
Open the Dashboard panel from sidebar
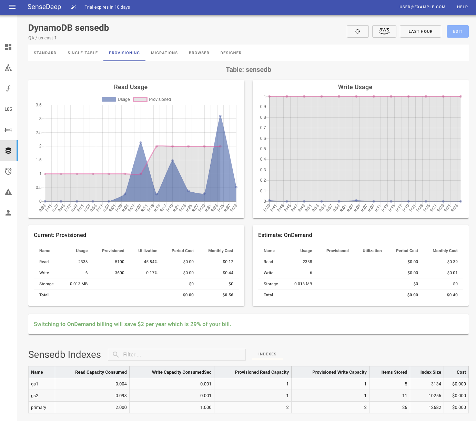[8, 48]
